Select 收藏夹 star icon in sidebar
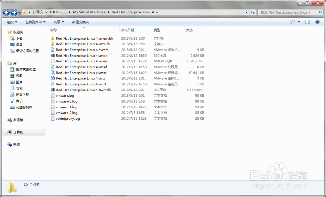Image resolution: width=326 pixels, height=197 pixels. [x=9, y=32]
